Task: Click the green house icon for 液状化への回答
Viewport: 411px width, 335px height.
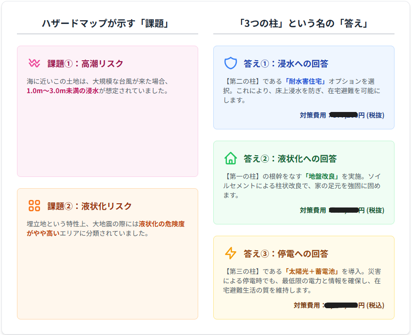Action: [230, 159]
